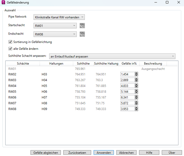Click the pick icon beside Startschacht
This screenshot has width=184, height=156.
click(82, 26)
